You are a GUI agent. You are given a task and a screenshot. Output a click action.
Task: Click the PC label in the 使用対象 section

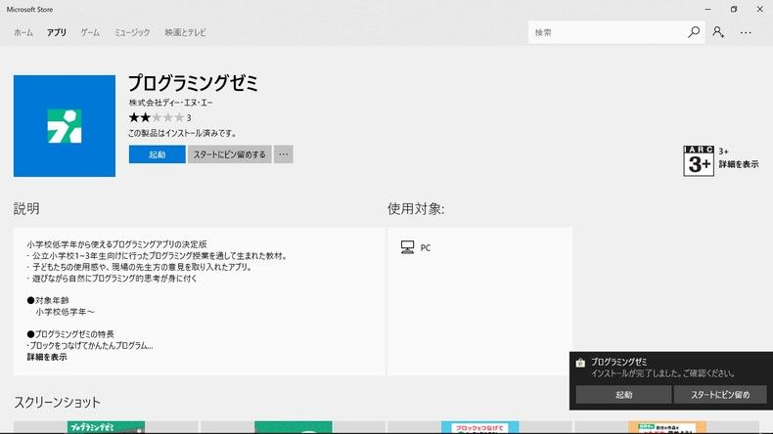[x=426, y=247]
